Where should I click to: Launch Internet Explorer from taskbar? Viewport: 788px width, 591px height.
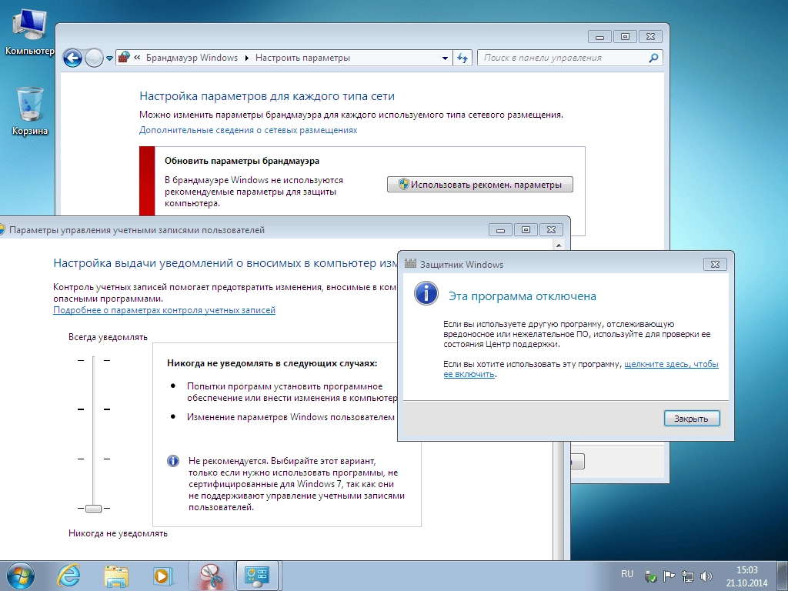(x=68, y=576)
